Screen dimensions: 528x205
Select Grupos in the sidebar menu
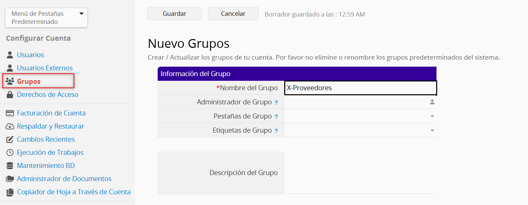tap(29, 81)
